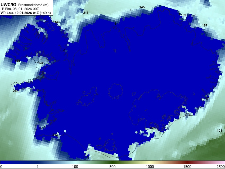This screenshot has height=169, width=225.
Task: Select the initial time line 'IT: Fim. 08. 01. 2026 00Z'
Action: [20, 9]
